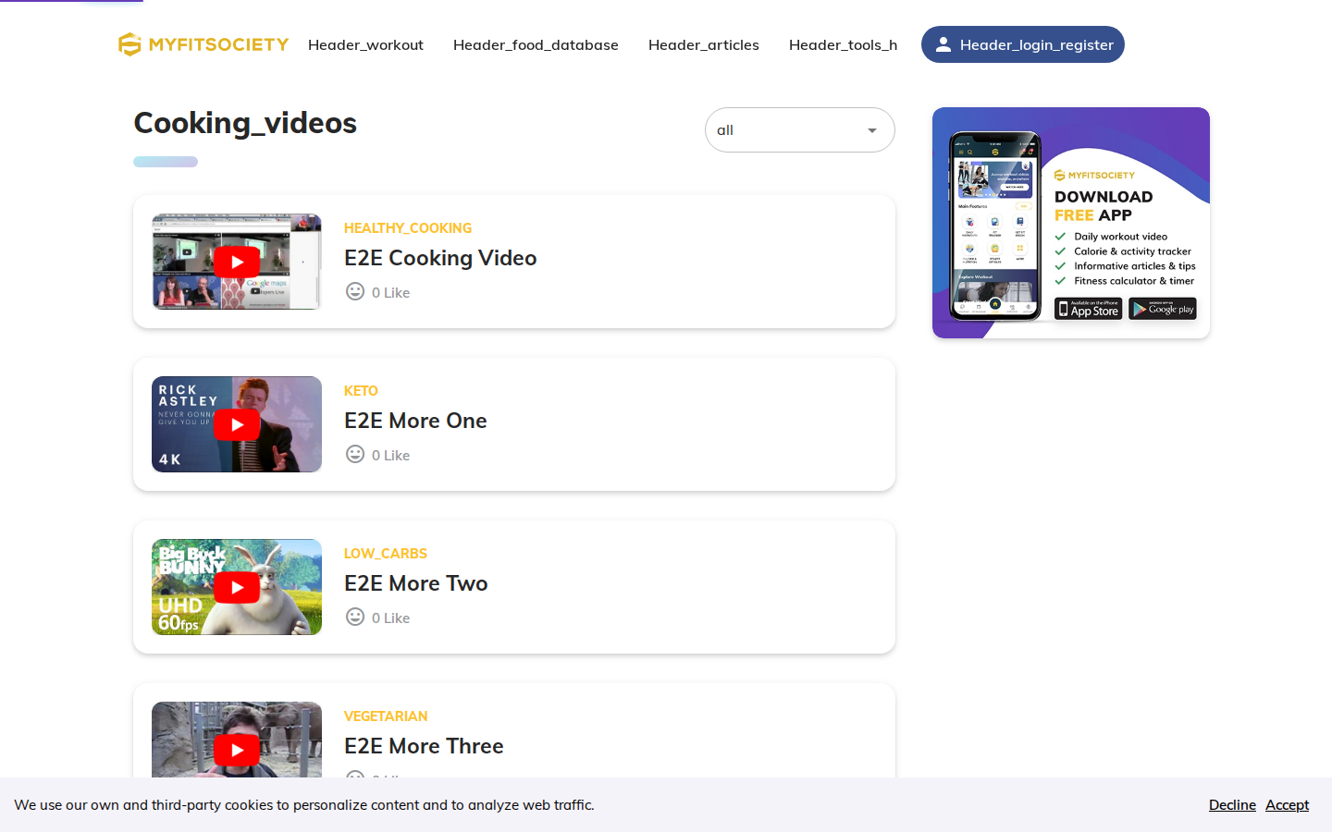Open the 'all' category filter dropdown
The width and height of the screenshot is (1332, 832).
tap(800, 130)
